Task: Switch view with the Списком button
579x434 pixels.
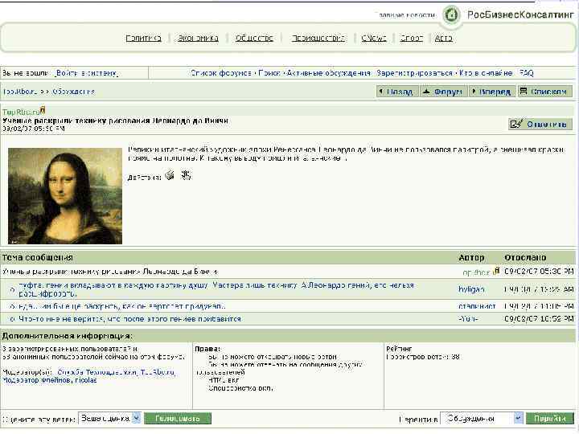Action: [544, 92]
